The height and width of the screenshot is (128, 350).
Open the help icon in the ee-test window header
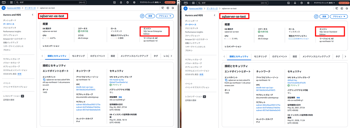(127, 3)
